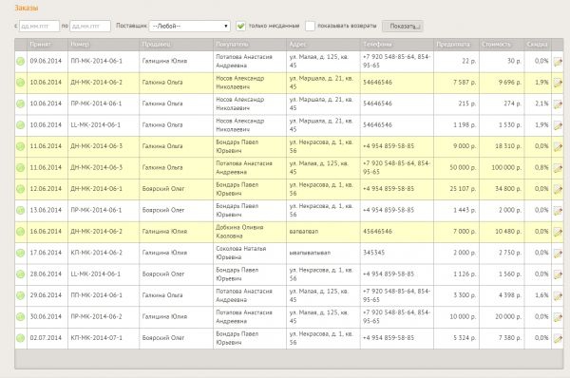The width and height of the screenshot is (570, 378).
Task: Enable 'показывать возвраты' checkbox
Action: point(310,26)
